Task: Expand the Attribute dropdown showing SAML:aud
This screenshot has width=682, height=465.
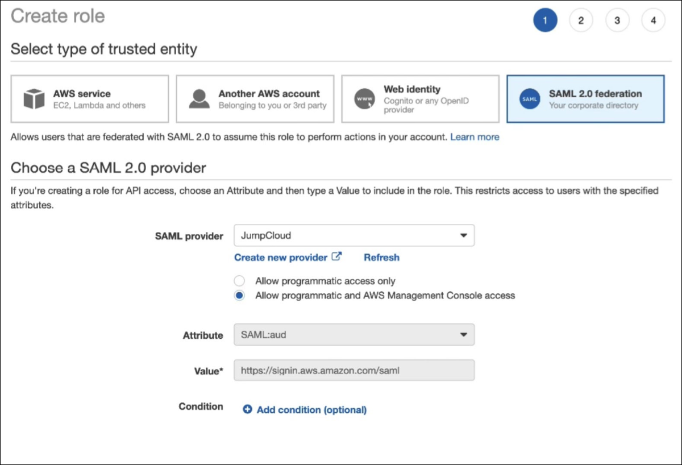Action: tap(354, 335)
